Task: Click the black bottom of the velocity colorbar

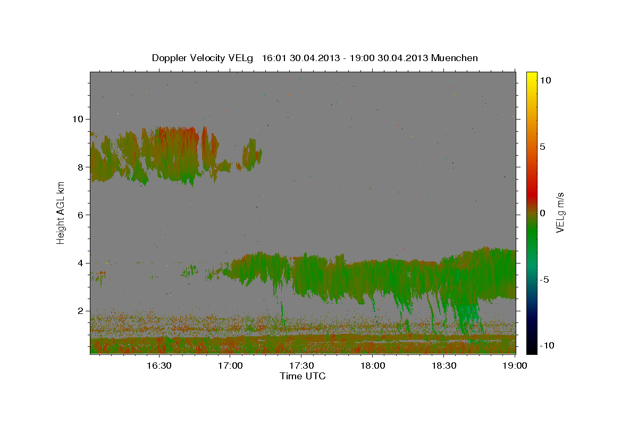Action: [x=531, y=348]
